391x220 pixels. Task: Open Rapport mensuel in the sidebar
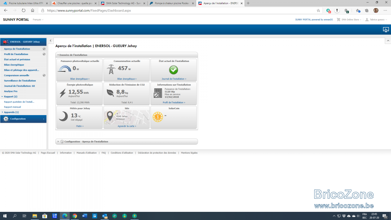[x=12, y=107]
